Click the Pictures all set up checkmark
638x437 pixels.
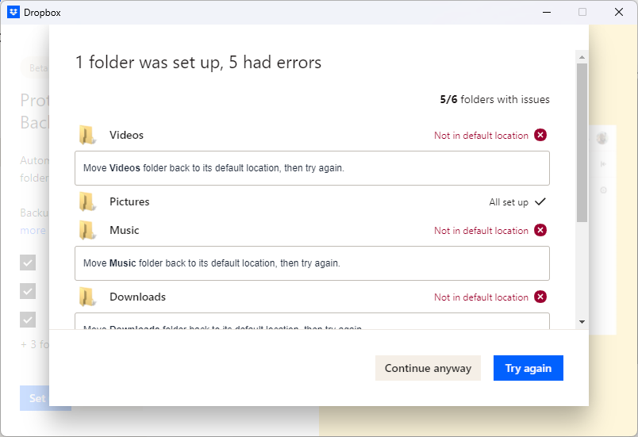540,201
